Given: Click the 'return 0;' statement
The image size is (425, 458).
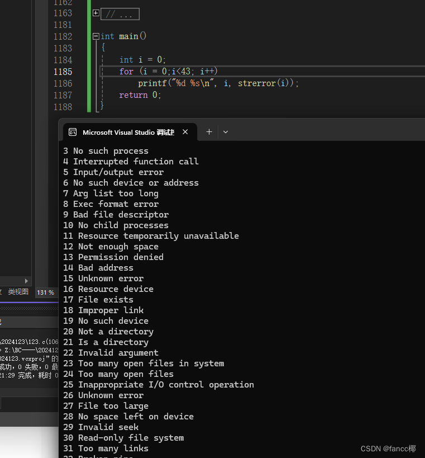Looking at the screenshot, I should 140,95.
